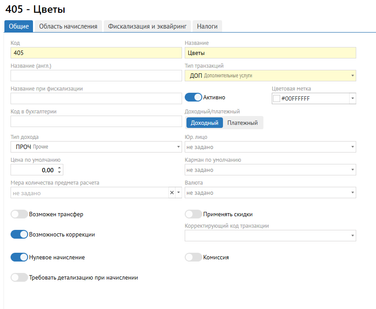This screenshot has width=376, height=309.
Task: Enable the Применять скидки switch
Action: tap(193, 214)
